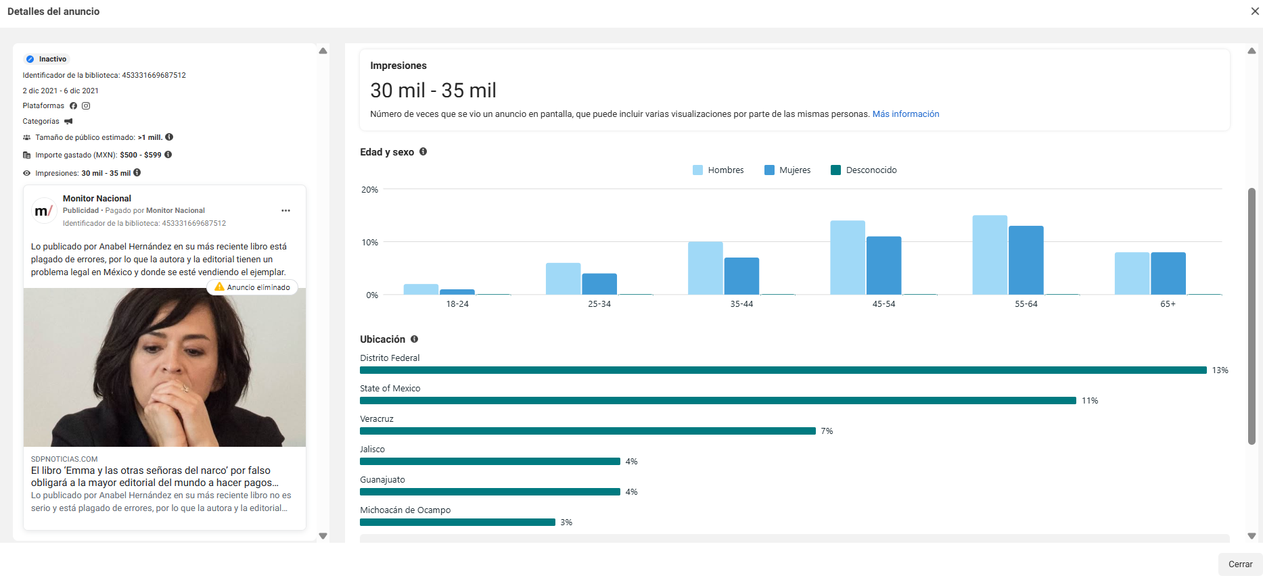1263x582 pixels.
Task: Click the ad text 'Lo publicado por Anabel Hernández'
Action: pos(159,260)
